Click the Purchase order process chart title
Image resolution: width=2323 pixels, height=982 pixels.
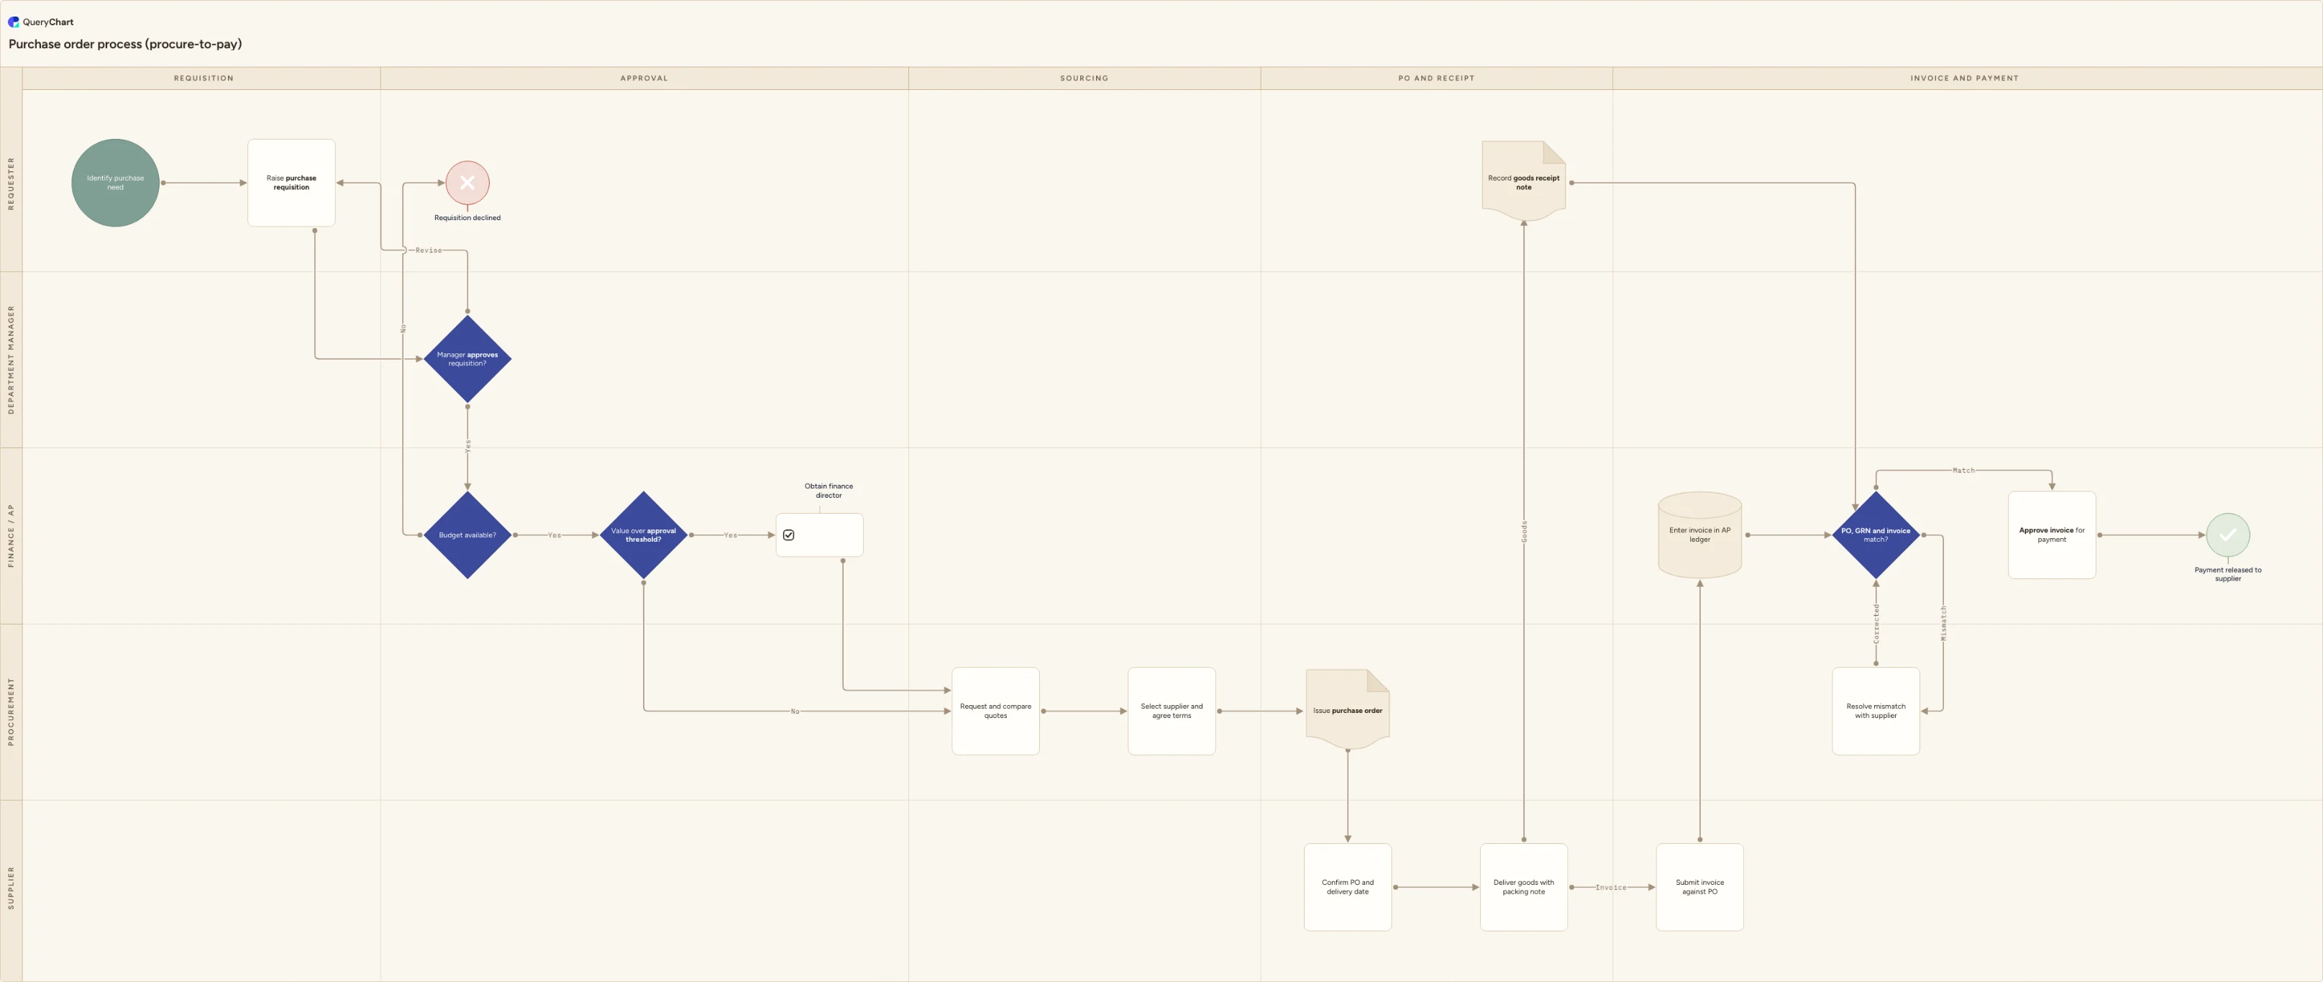point(125,43)
